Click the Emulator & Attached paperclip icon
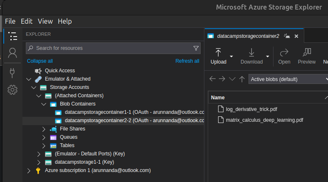The width and height of the screenshot is (328, 182). pyautogui.click(x=38, y=79)
